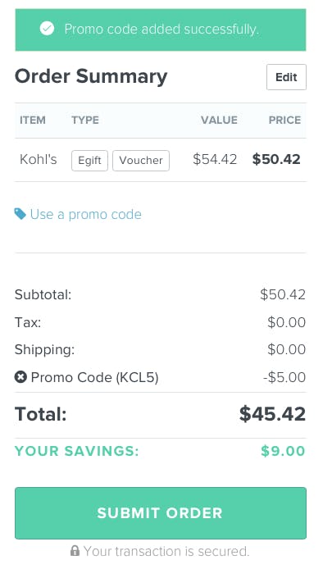Click the $45.42 total amount
The width and height of the screenshot is (332, 569).
[272, 414]
